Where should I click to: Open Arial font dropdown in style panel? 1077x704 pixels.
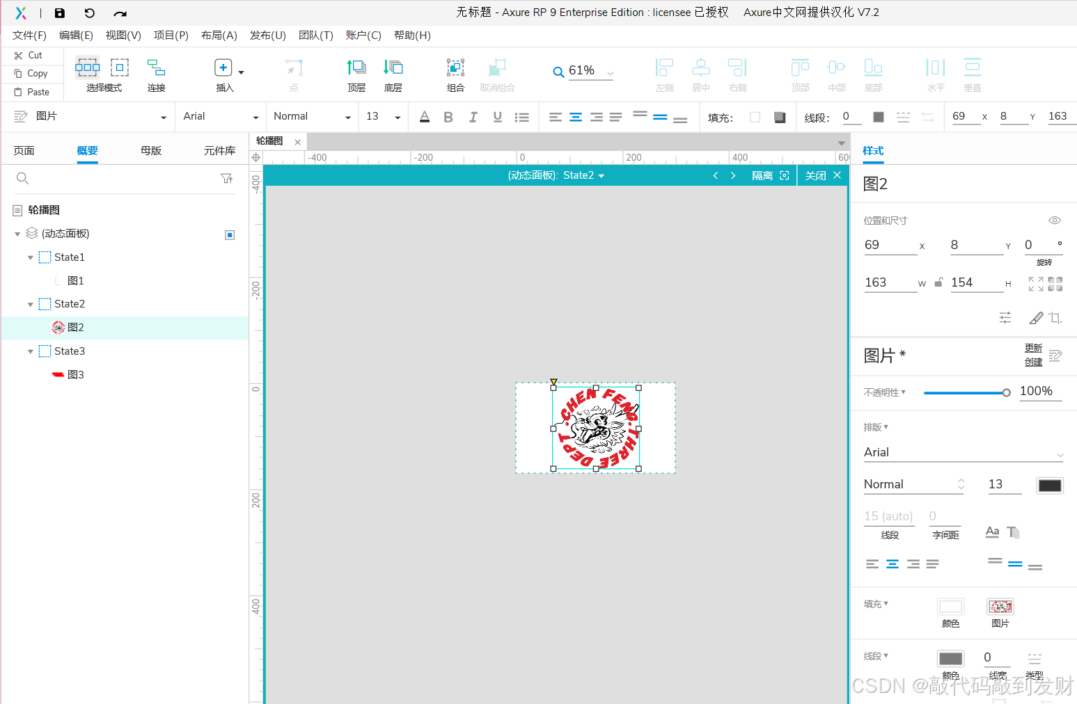point(963,453)
